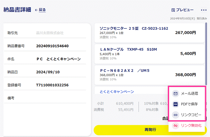Select registration number T7110001032256

[52, 85]
